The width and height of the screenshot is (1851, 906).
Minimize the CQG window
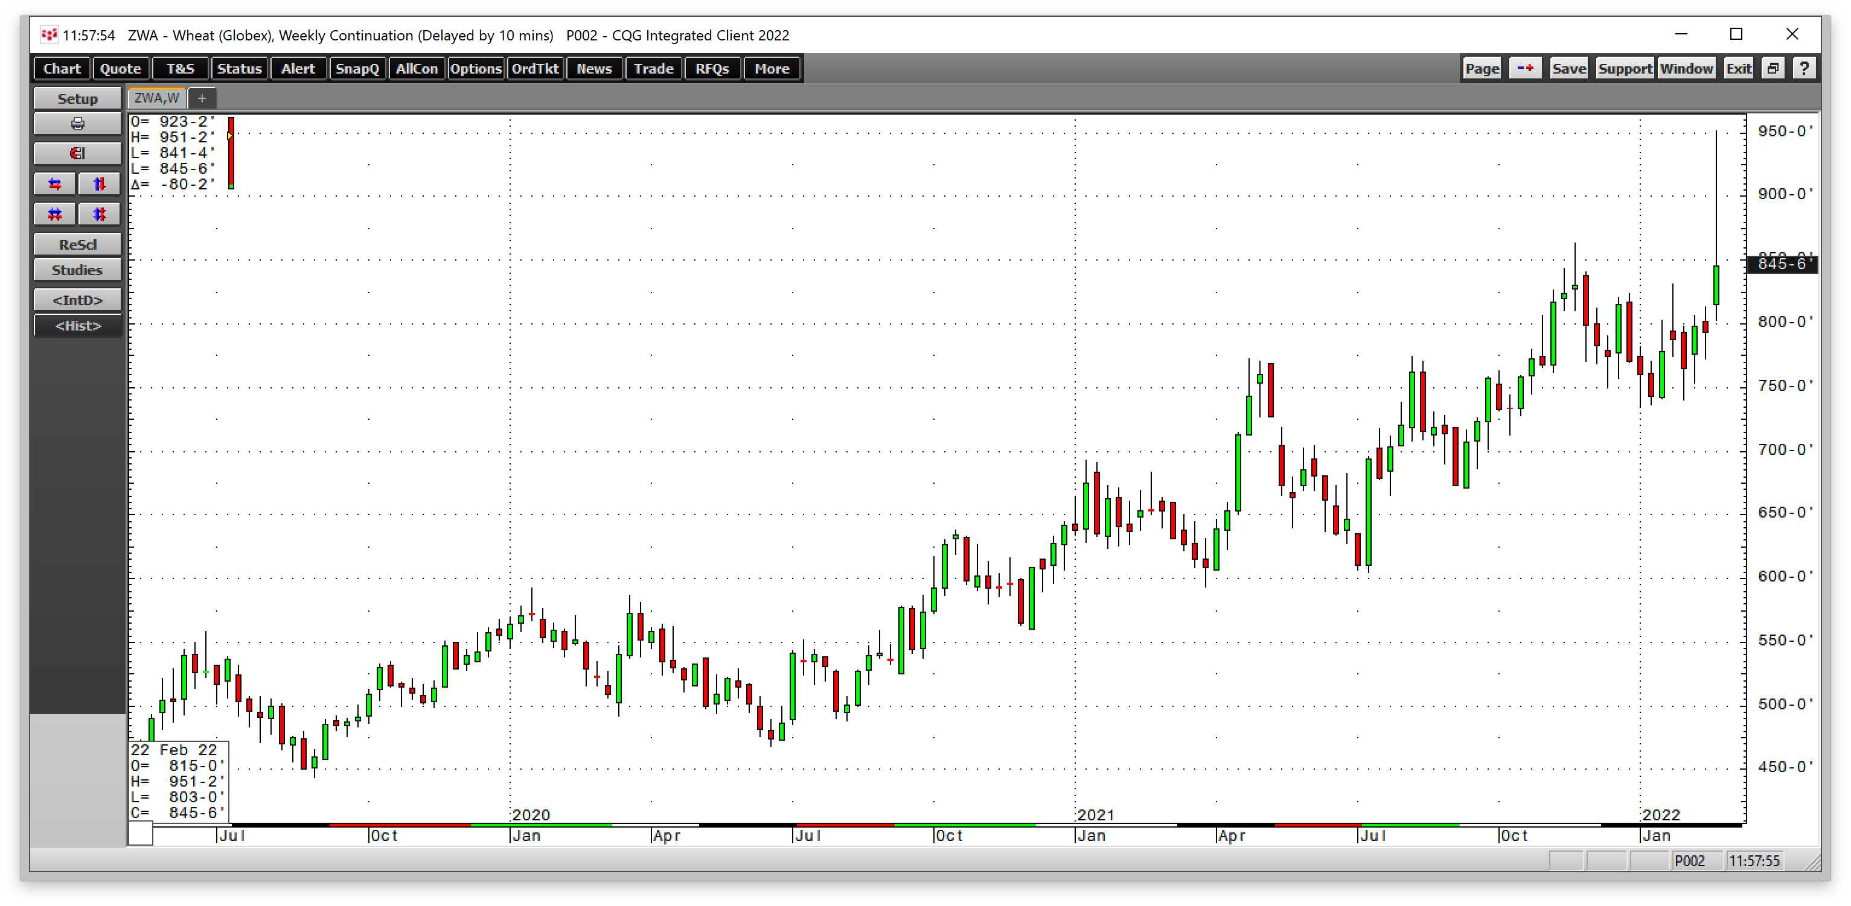(x=1681, y=34)
